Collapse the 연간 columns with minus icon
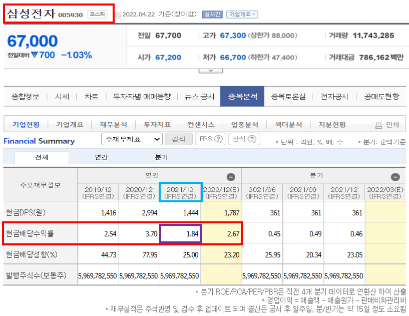Image resolution: width=409 pixels, height=316 pixels. point(231,177)
